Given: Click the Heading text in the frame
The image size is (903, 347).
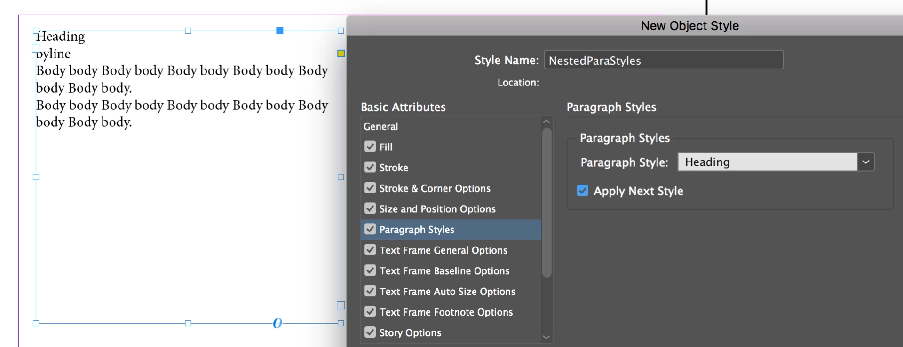Looking at the screenshot, I should 61,37.
